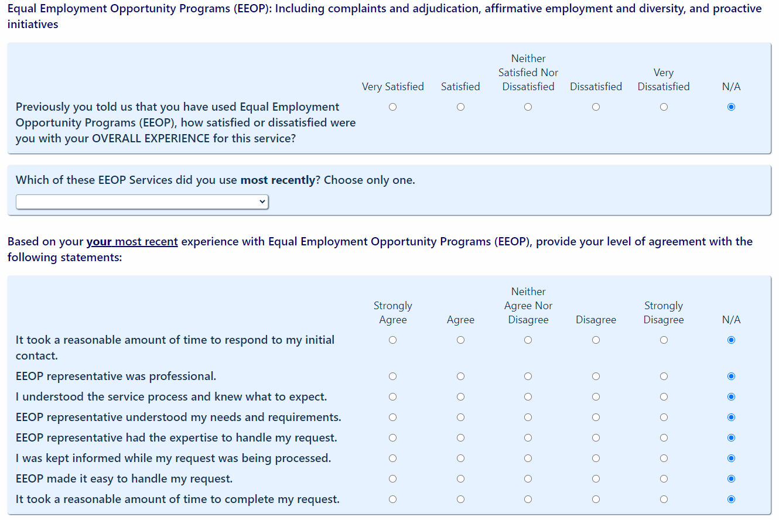Screen dimensions: 779x520
Task: Select N/A for EEOP representative was professional
Action: [x=731, y=377]
